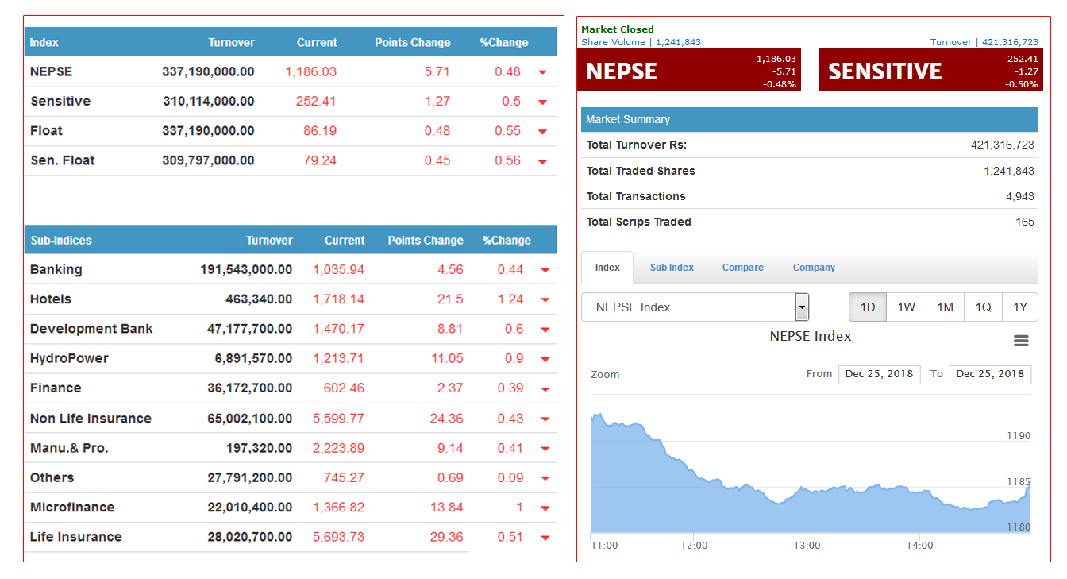Click the Finance sub-index name
This screenshot has width=1067, height=579.
click(56, 388)
